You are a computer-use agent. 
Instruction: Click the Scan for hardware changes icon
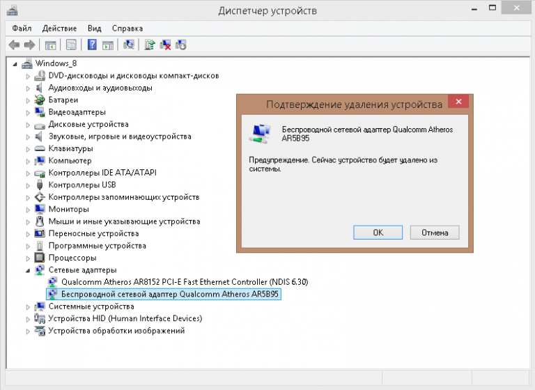[x=128, y=45]
